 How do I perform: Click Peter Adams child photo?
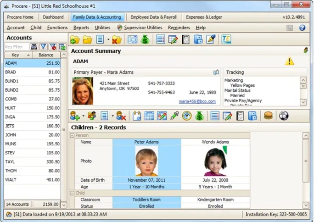(146, 161)
